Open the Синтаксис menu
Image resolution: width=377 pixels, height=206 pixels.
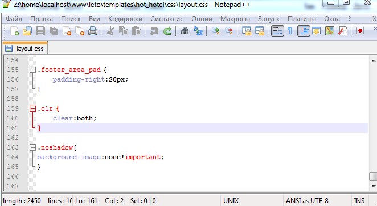point(167,19)
